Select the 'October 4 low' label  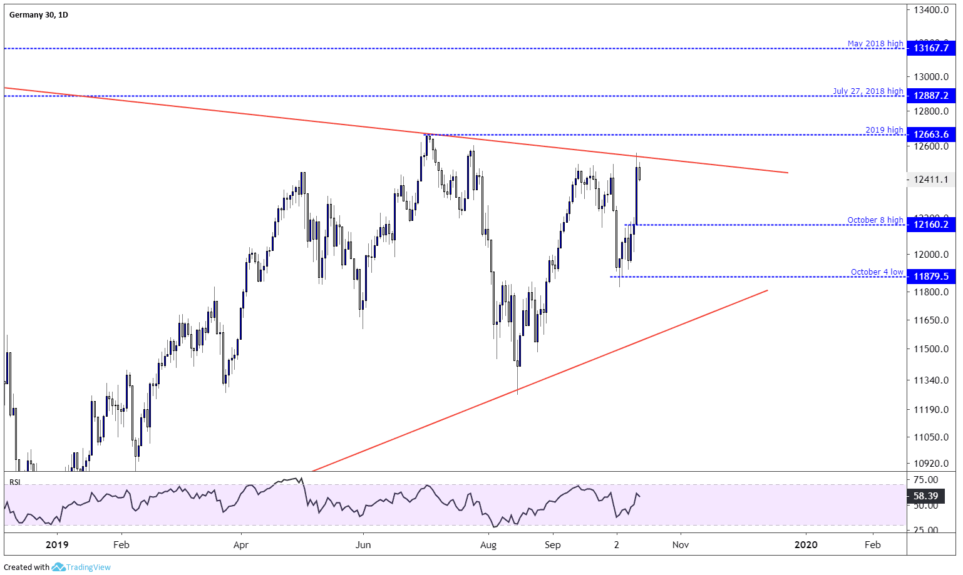click(877, 272)
